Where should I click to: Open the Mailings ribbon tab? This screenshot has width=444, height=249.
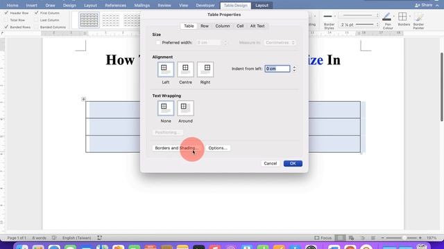click(x=142, y=6)
